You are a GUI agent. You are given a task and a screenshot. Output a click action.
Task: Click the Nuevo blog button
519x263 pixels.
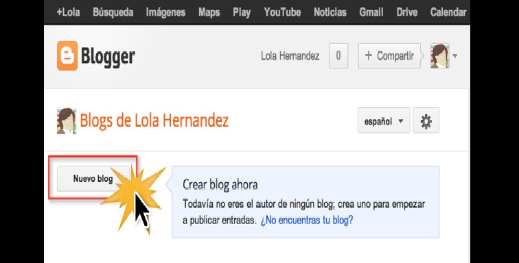[93, 179]
